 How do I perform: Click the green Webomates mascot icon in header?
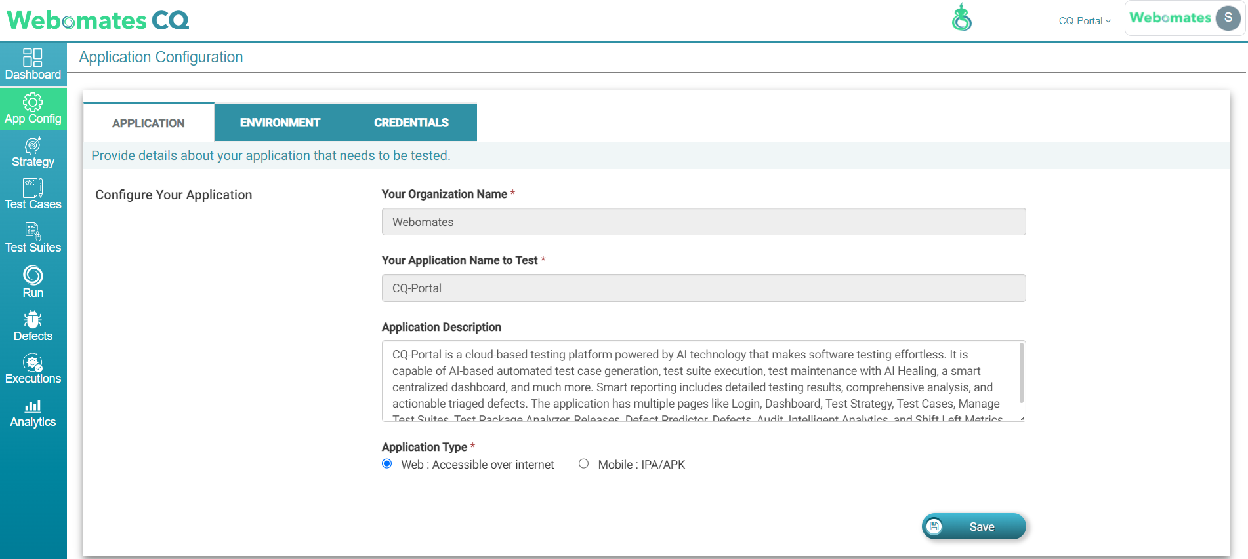click(962, 18)
